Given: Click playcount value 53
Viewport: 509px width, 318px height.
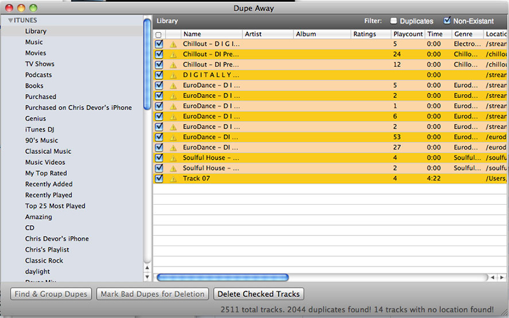Looking at the screenshot, I should point(397,137).
